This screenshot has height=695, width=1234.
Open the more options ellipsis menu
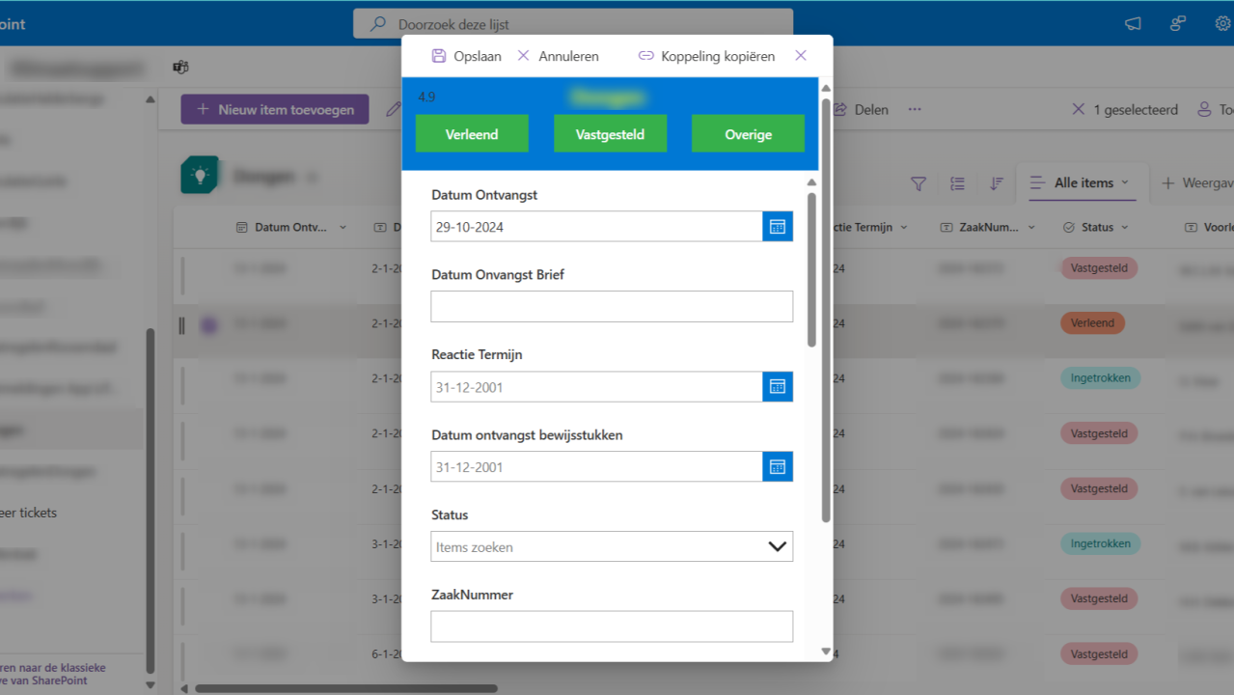(x=915, y=109)
